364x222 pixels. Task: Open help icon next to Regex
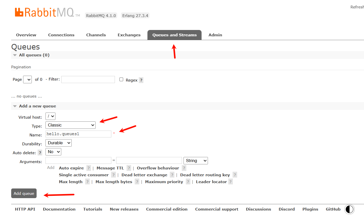(x=141, y=80)
